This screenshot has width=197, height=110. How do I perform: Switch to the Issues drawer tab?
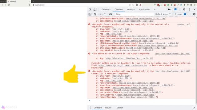108,108
